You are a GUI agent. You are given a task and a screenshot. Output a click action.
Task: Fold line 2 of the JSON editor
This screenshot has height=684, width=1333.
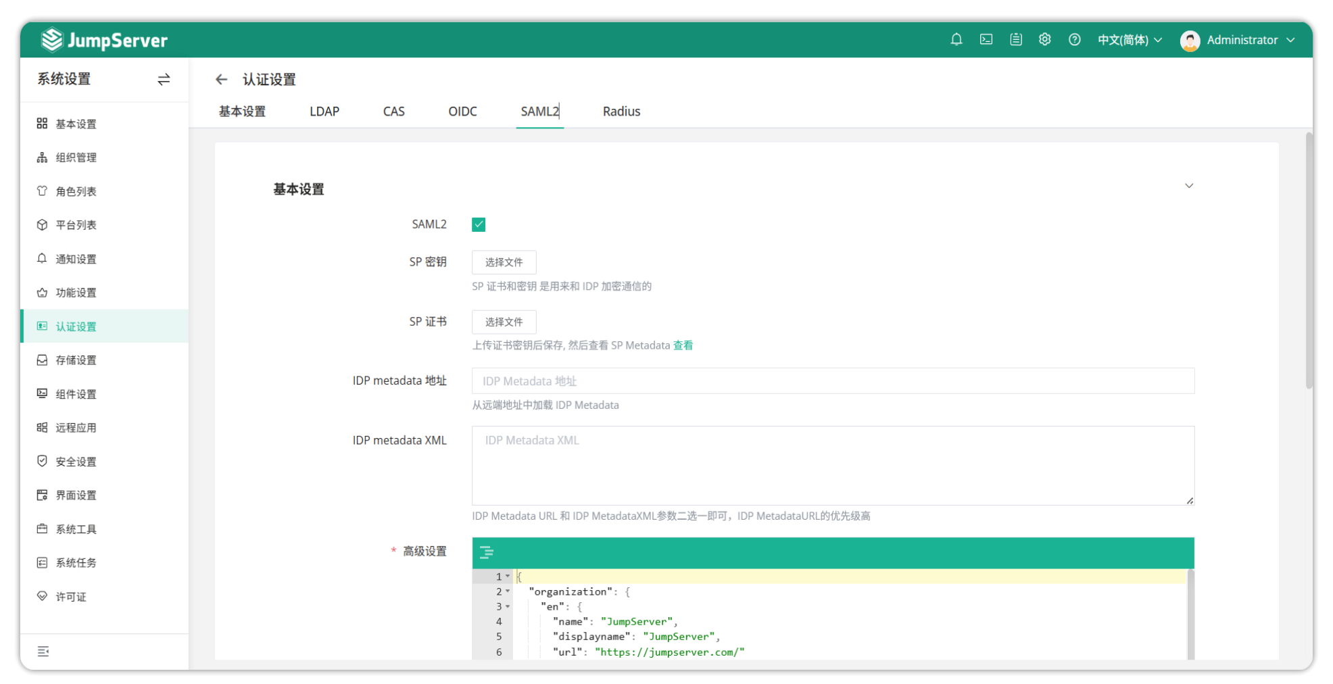508,591
